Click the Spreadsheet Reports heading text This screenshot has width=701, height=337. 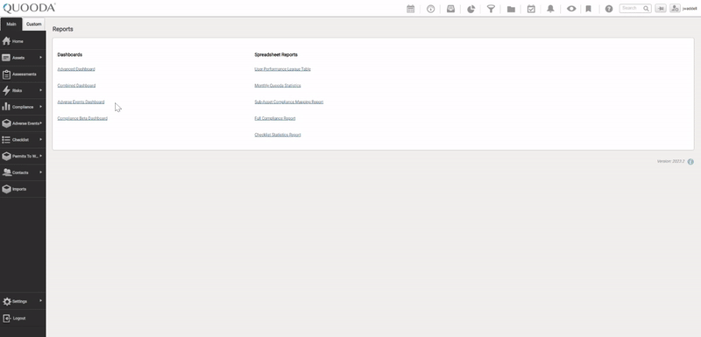point(276,54)
